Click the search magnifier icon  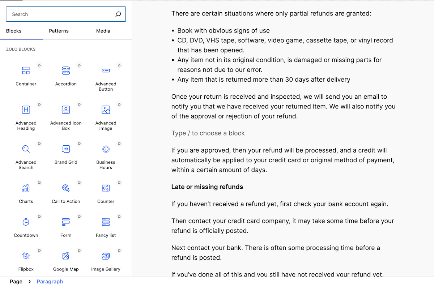point(118,14)
